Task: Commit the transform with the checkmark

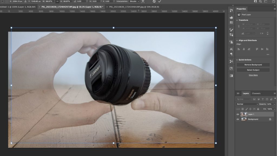Action: 160,1
